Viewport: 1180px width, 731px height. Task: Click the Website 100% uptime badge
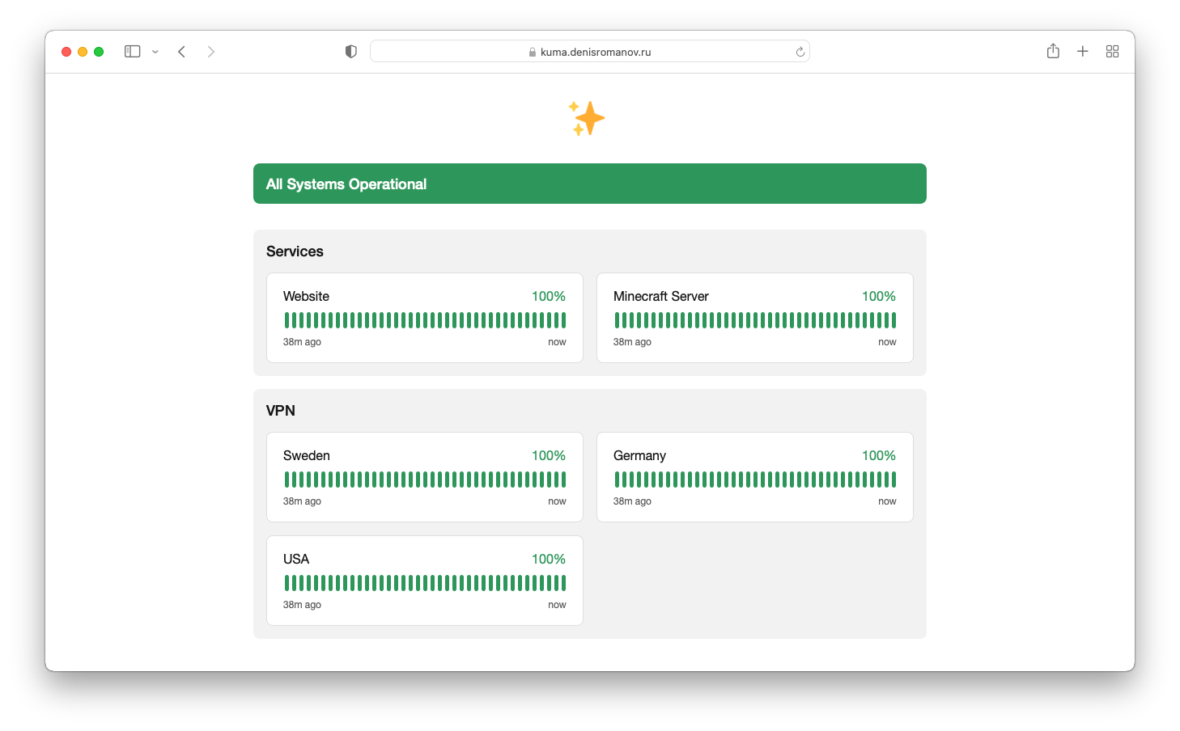coord(548,297)
